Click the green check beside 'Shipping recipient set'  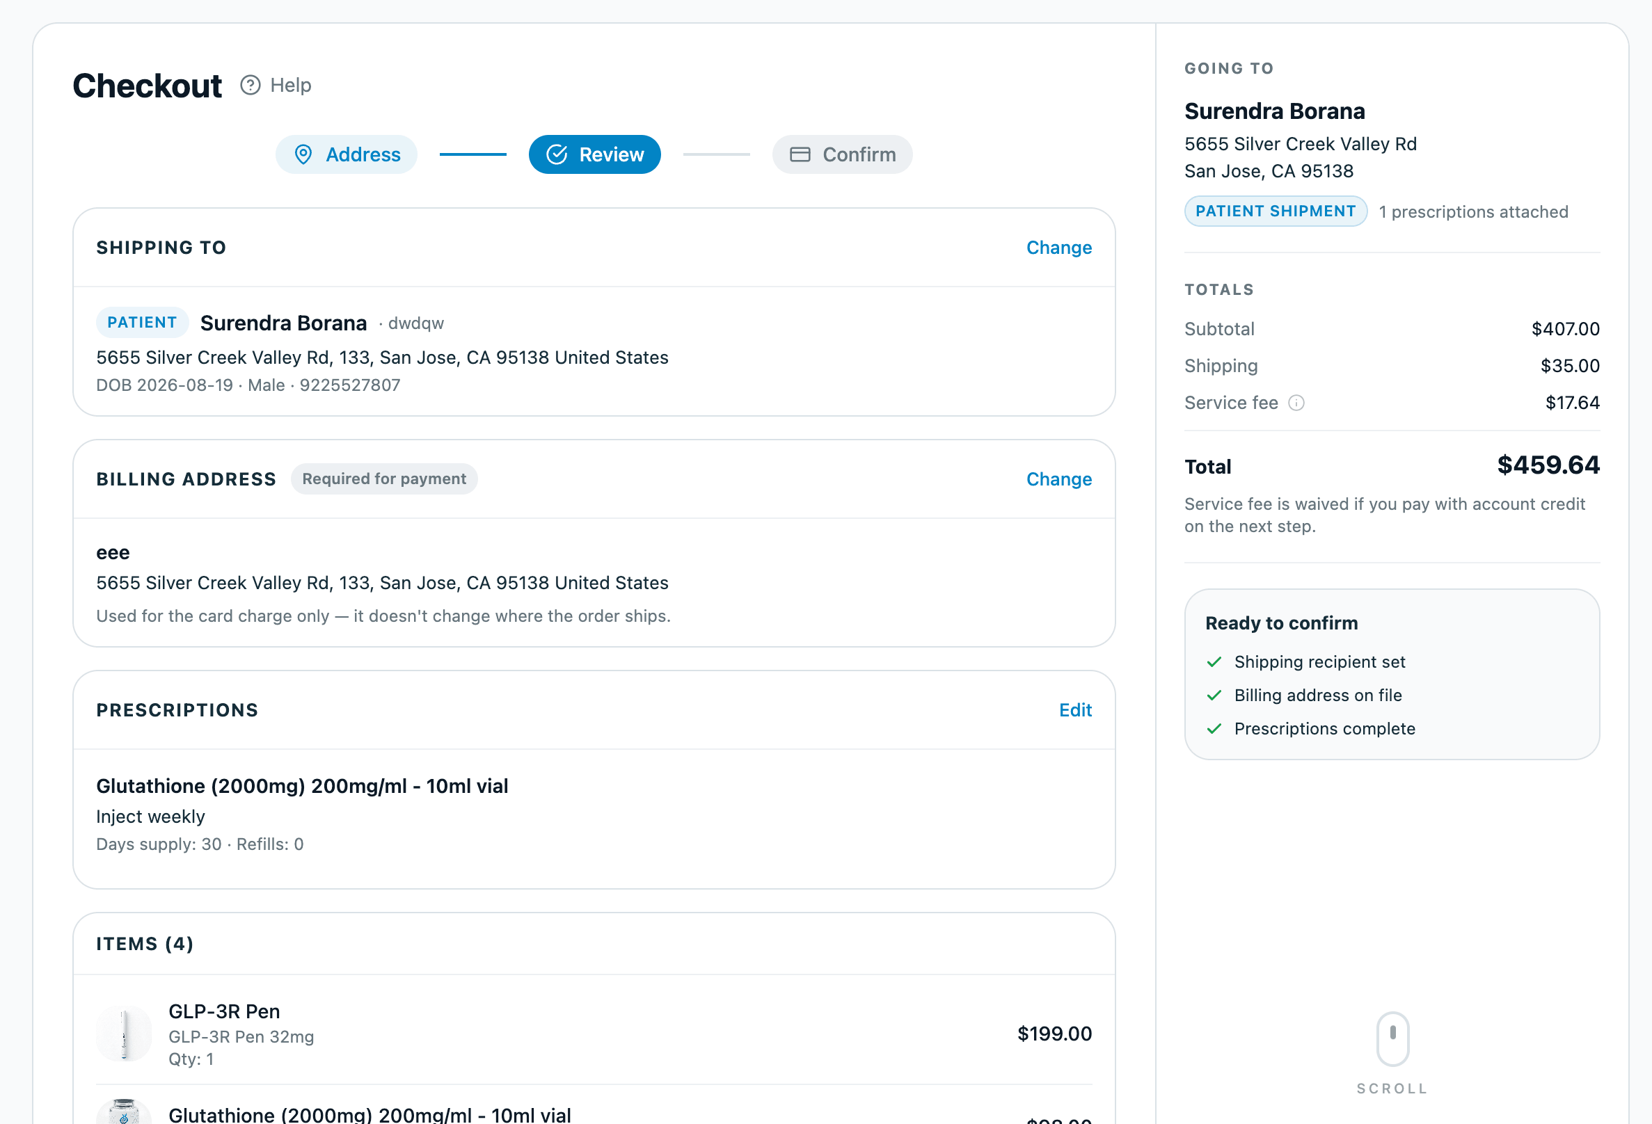coord(1214,662)
